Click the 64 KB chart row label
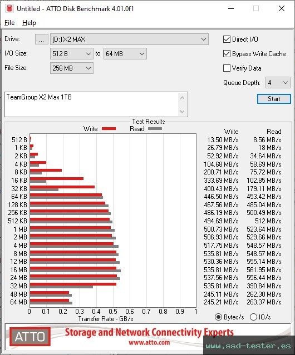Screen dimensions: 295x355 tap(19, 197)
